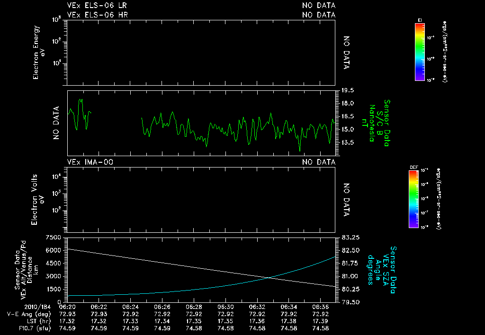Image resolution: width=485 pixels, height=335 pixels.
Task: Click the '81.00' tick on the SZA axis
Action: click(350, 276)
